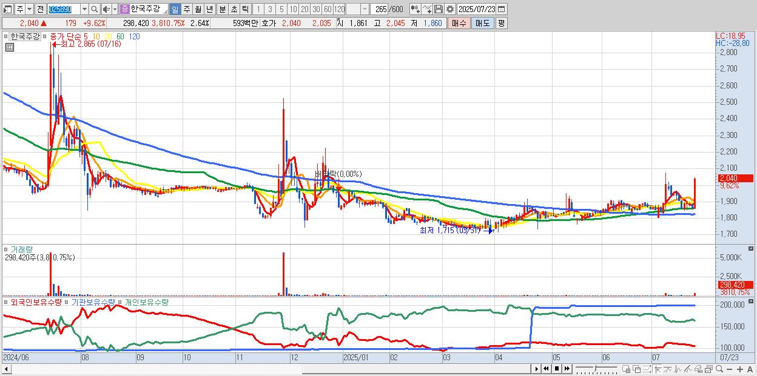
Task: Switch to the 년 yearly period tab
Action: (209, 9)
